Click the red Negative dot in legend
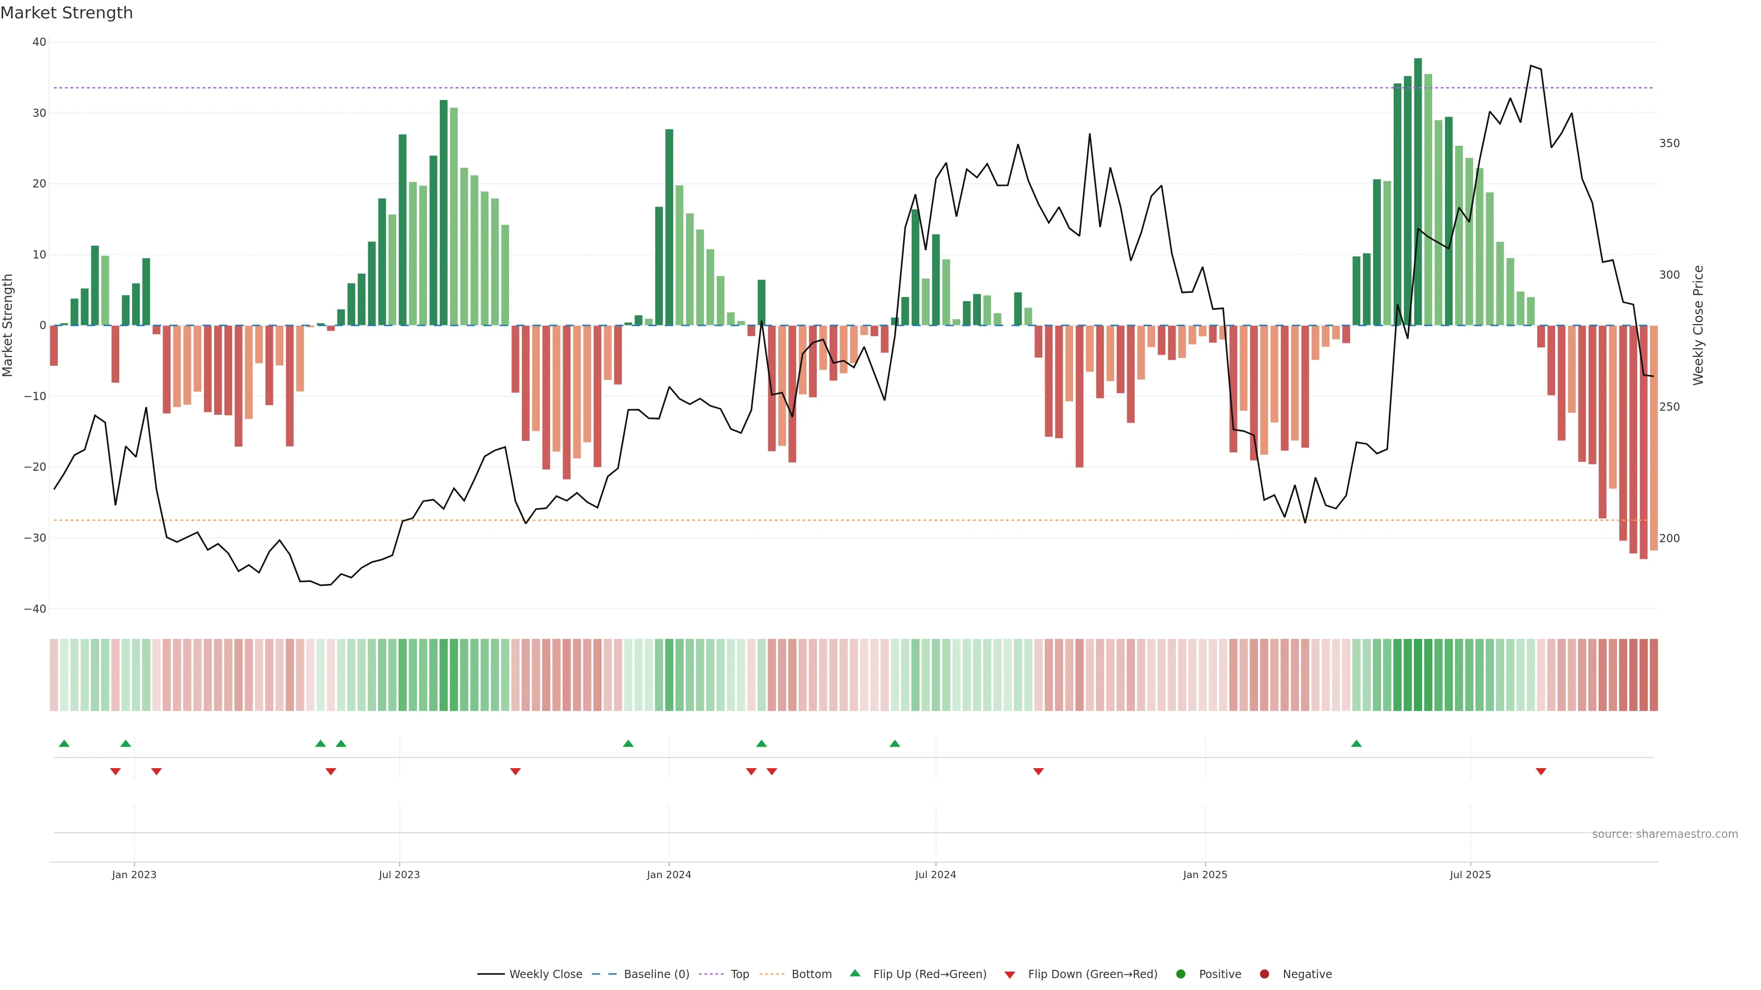Screen dimensions: 1761x990 (1264, 974)
